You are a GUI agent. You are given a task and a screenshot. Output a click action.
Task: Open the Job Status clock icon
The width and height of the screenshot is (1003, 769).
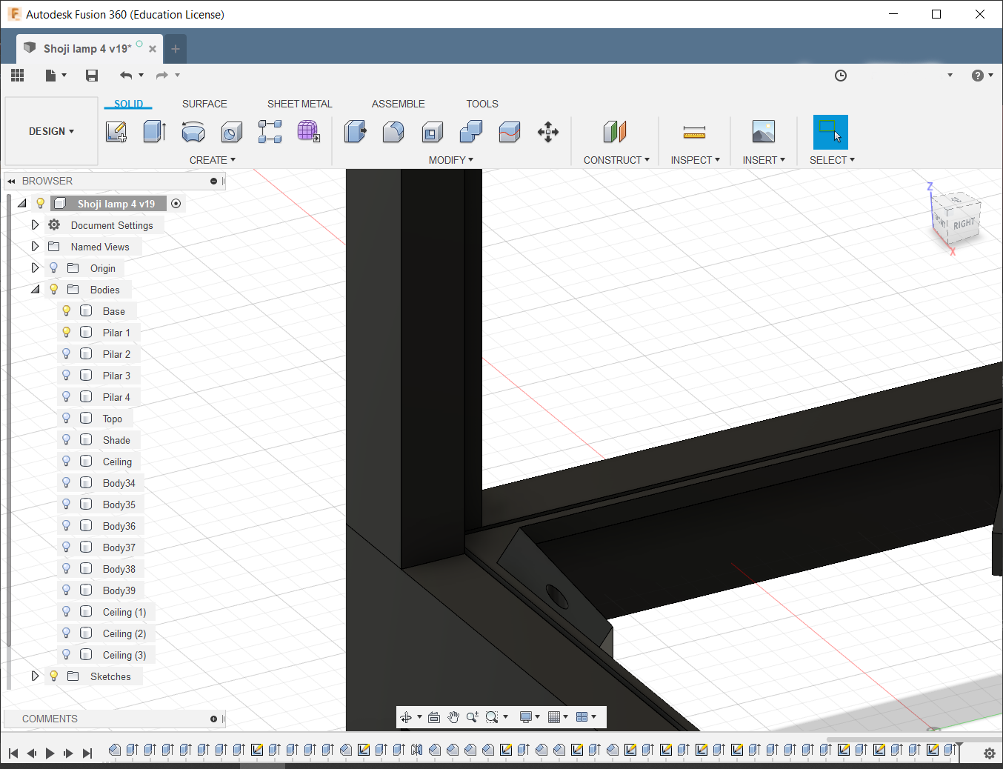point(841,76)
